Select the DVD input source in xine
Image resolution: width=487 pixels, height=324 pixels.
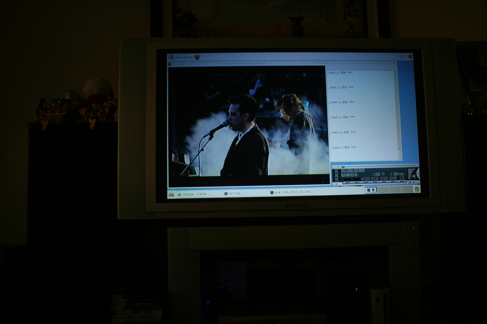[x=384, y=178]
